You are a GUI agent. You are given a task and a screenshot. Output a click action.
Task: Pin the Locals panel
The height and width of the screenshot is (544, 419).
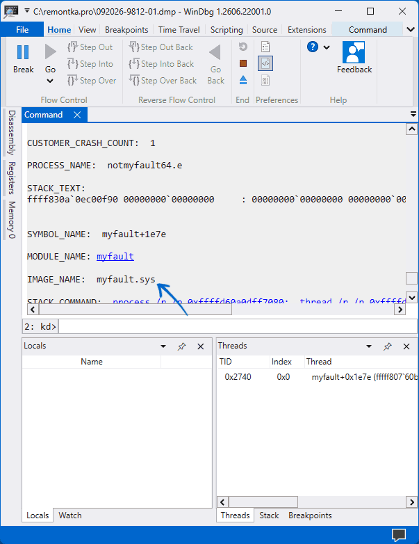click(x=181, y=346)
